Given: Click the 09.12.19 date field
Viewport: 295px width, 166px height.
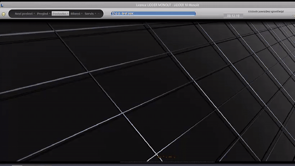Looking at the screenshot, I should 233,16.
